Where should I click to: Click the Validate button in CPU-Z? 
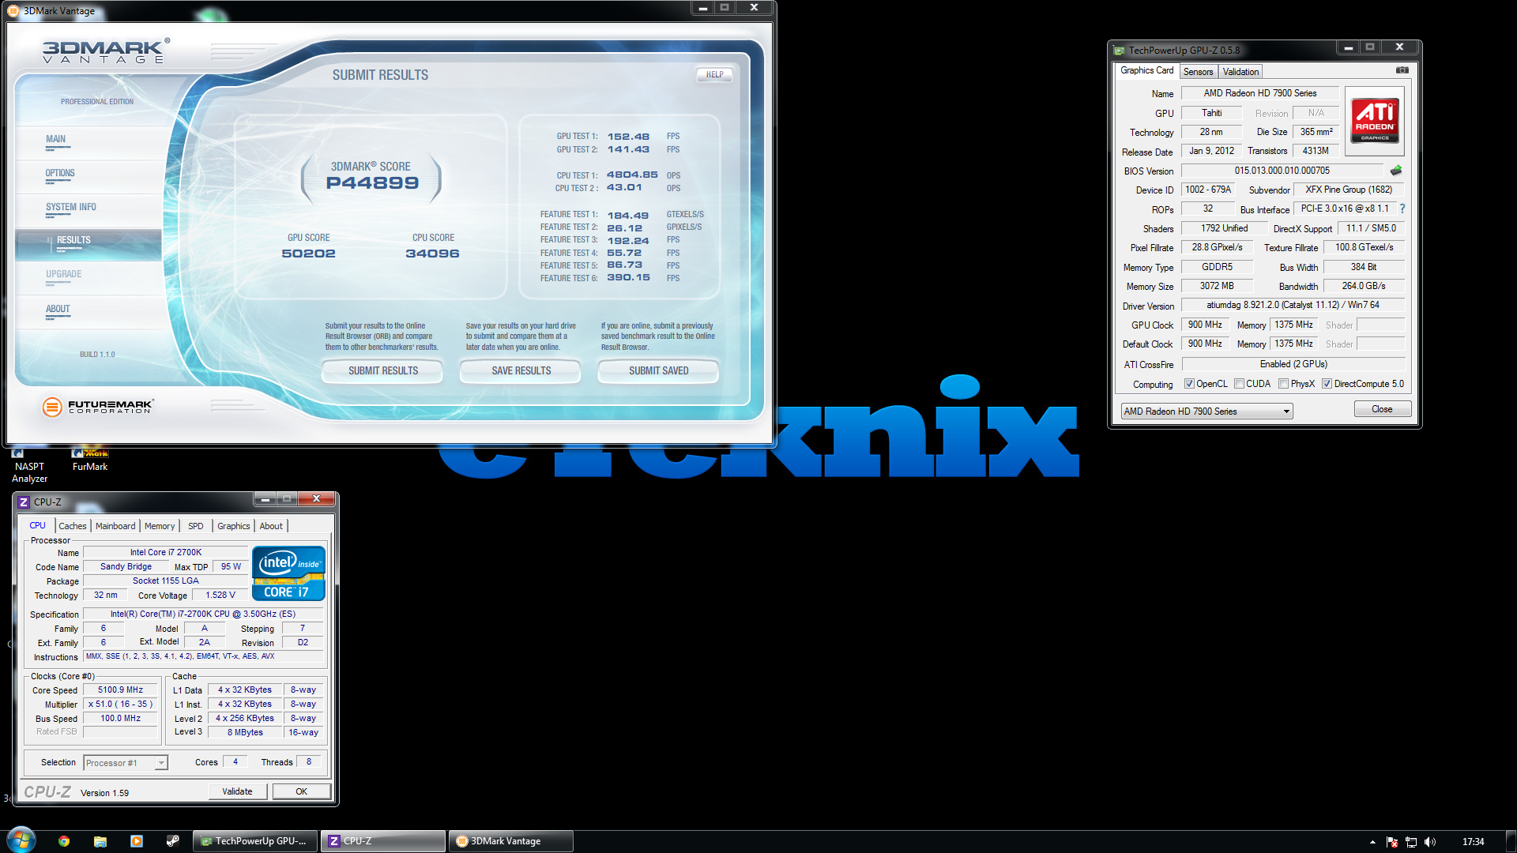(x=237, y=791)
